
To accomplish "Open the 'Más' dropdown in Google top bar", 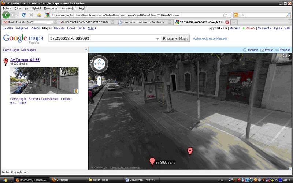I will 92,28.
